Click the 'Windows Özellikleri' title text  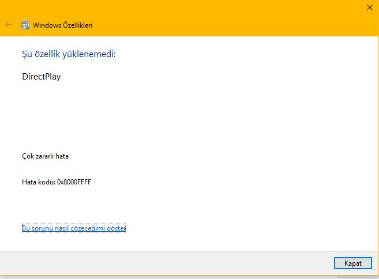click(x=62, y=25)
